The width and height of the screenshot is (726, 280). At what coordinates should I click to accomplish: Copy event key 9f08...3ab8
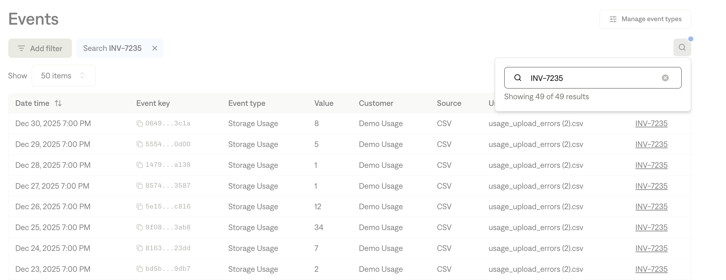(x=139, y=228)
